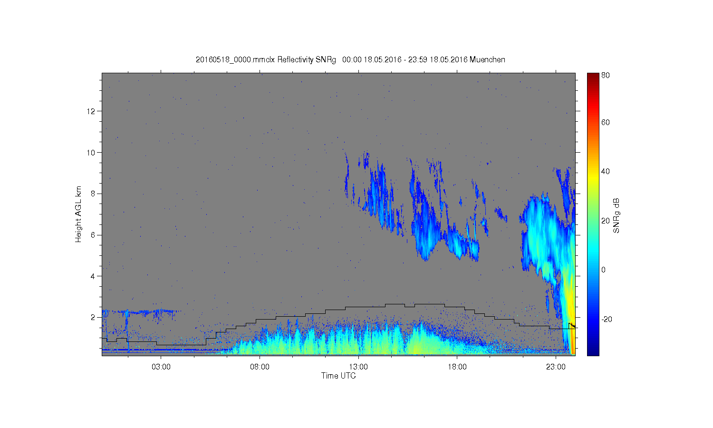Screen dimensions: 713x428
Task: Click the height tick label 4
Action: click(x=94, y=276)
